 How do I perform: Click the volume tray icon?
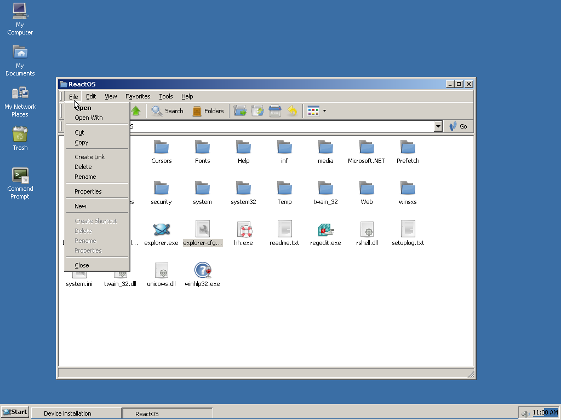click(525, 413)
